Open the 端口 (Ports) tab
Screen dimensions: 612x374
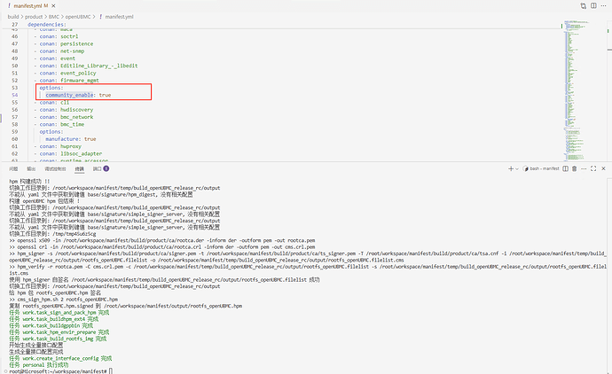click(98, 168)
